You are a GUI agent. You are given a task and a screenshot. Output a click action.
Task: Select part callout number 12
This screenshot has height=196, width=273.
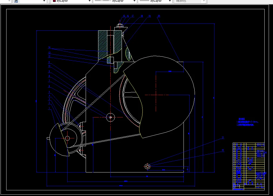(49, 56)
